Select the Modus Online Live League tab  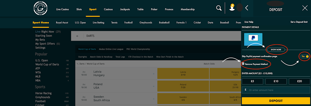click(111, 49)
